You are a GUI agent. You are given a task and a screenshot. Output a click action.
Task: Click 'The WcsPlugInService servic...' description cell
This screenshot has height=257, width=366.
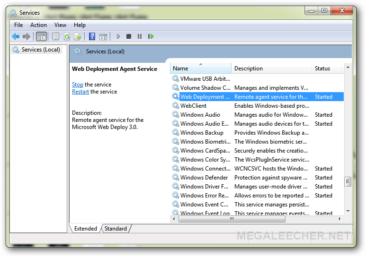[272, 159]
